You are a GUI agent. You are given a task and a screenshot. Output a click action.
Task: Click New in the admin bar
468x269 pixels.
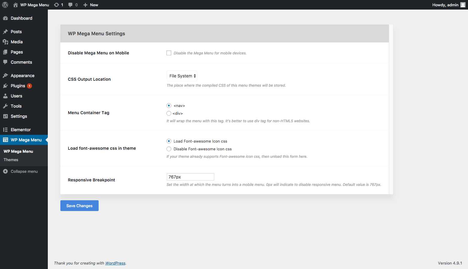[x=94, y=5]
